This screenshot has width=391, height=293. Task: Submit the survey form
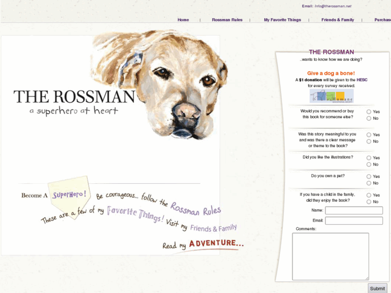pos(377,288)
